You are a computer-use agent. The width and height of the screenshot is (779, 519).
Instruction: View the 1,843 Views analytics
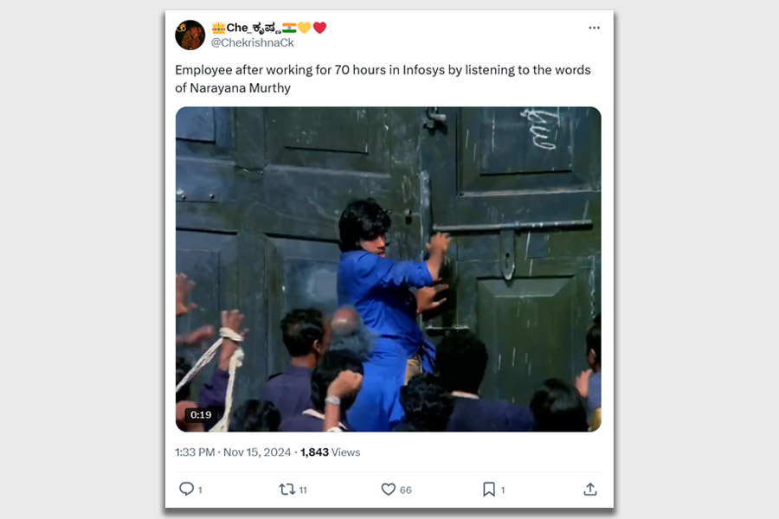click(331, 452)
